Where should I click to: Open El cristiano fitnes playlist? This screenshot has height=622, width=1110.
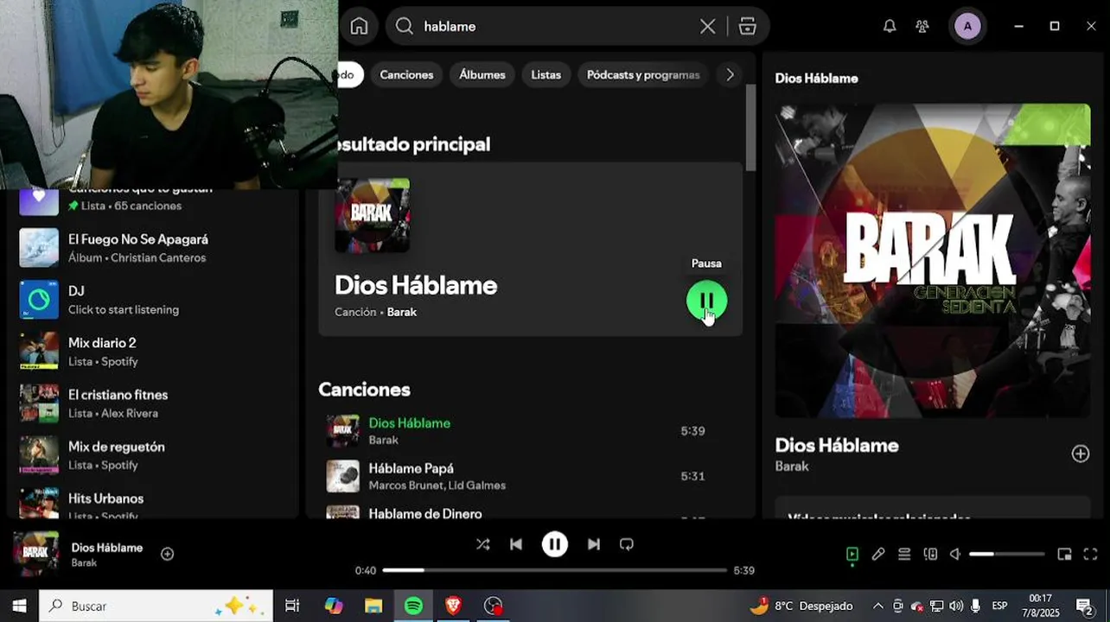point(151,403)
